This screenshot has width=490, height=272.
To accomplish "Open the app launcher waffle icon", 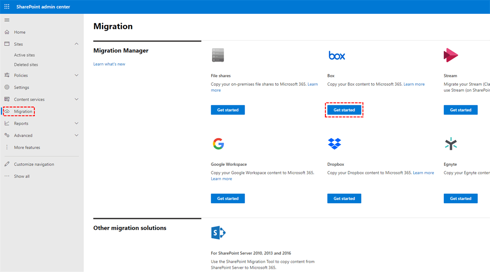I will [7, 7].
